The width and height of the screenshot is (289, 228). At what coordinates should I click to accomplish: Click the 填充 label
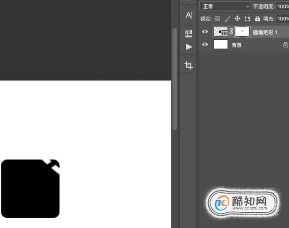click(x=269, y=18)
